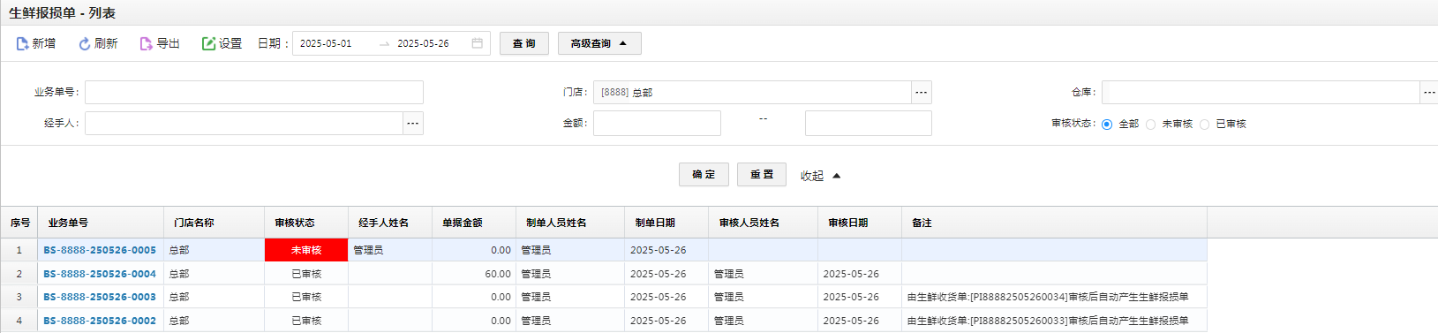Select row number 3 in the list

19,297
